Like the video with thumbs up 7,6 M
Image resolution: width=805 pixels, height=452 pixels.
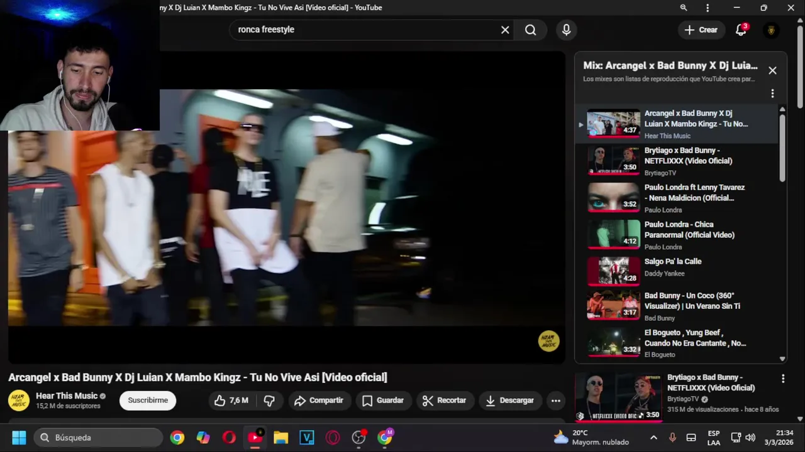point(232,401)
